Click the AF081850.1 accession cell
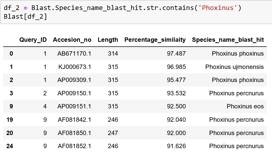Image resolution: width=272 pixels, height=154 pixels. (74, 133)
